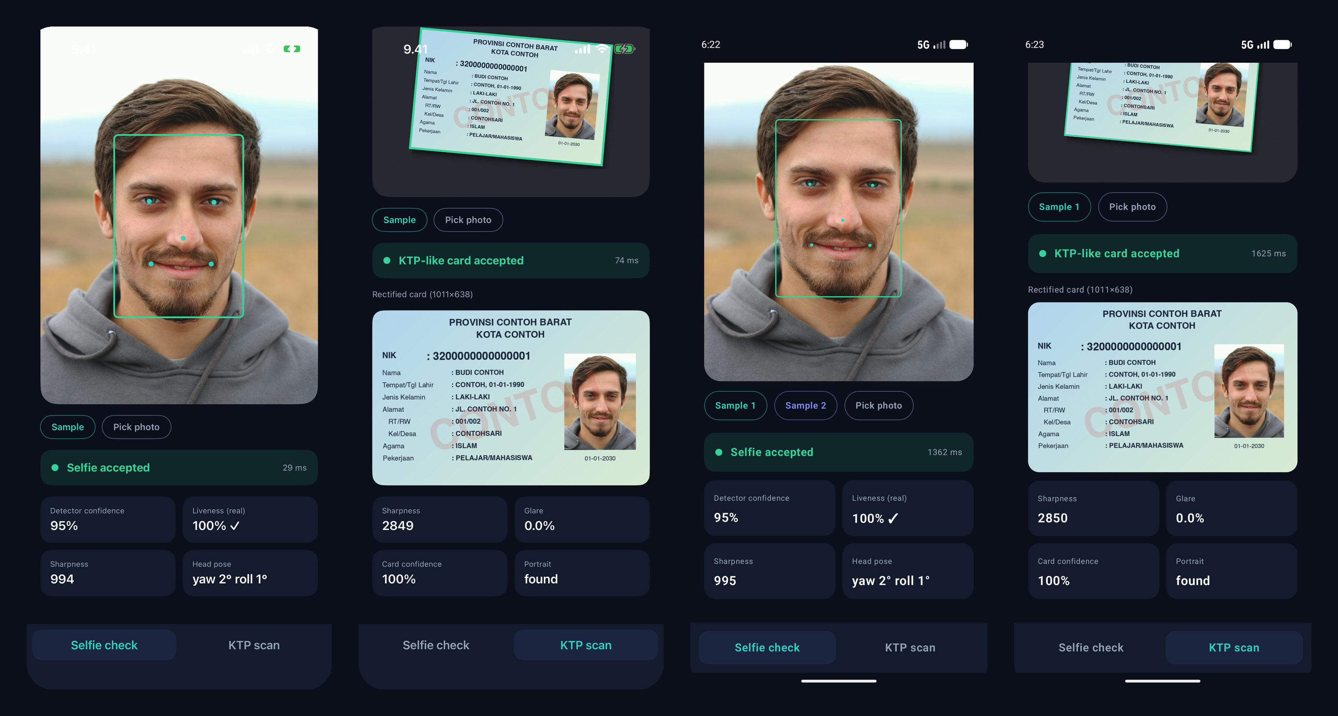Load the Sample 2 selfie
Image resolution: width=1338 pixels, height=716 pixels.
pos(806,405)
